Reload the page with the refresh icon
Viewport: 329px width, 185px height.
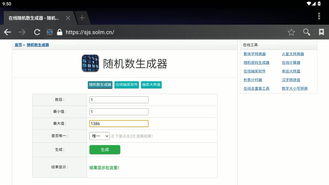click(37, 32)
